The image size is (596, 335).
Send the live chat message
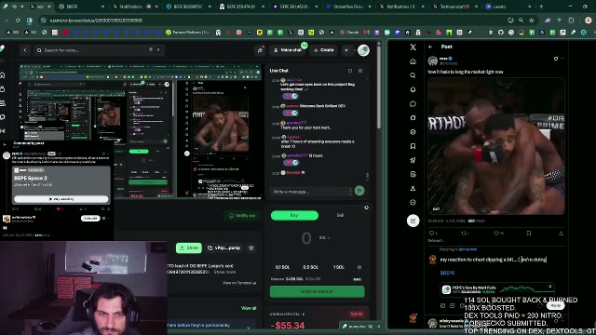click(359, 191)
